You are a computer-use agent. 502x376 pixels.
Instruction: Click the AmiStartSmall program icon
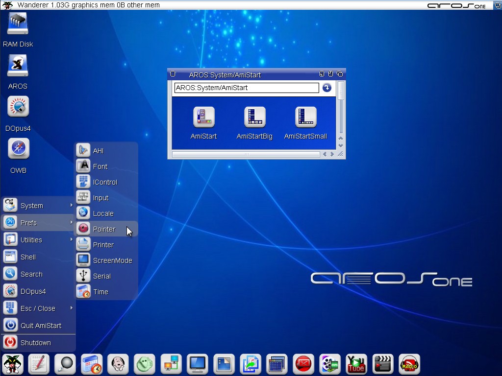[305, 117]
